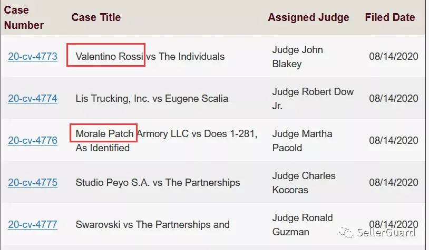The image size is (429, 250).
Task: Open case link 20-cv-4776
Action: [33, 140]
